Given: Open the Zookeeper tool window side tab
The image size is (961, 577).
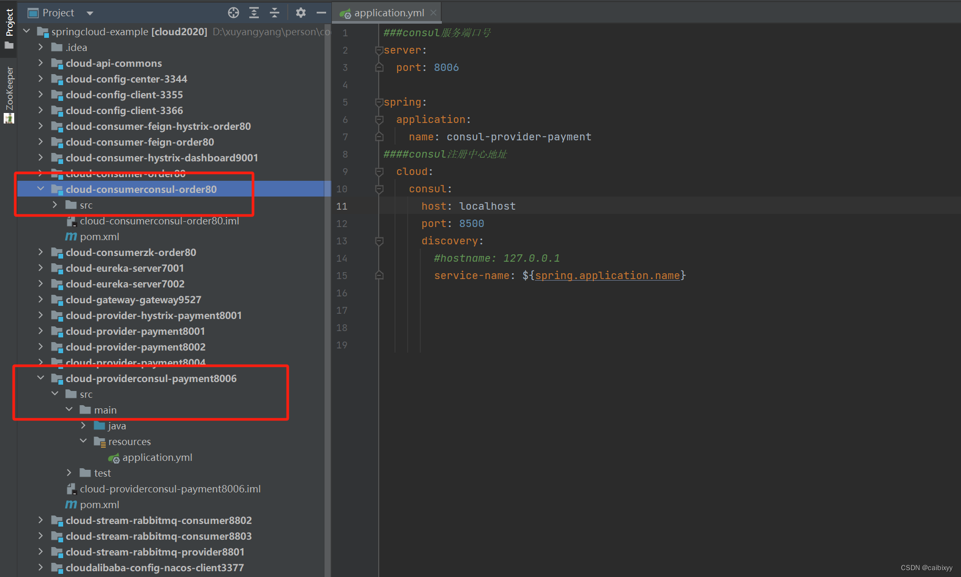Looking at the screenshot, I should (x=9, y=95).
